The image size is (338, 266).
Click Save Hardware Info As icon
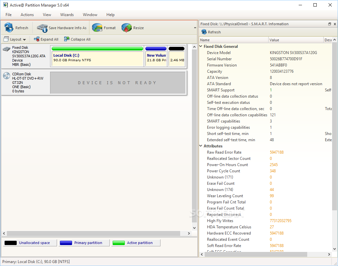[42, 28]
